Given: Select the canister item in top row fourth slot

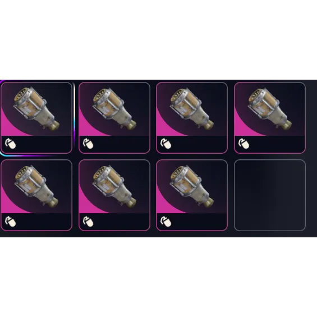Looking at the screenshot, I should coord(270,108).
